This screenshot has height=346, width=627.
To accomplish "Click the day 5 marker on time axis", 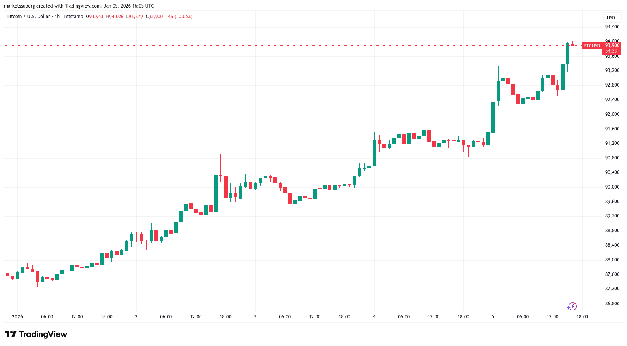I will pyautogui.click(x=493, y=317).
